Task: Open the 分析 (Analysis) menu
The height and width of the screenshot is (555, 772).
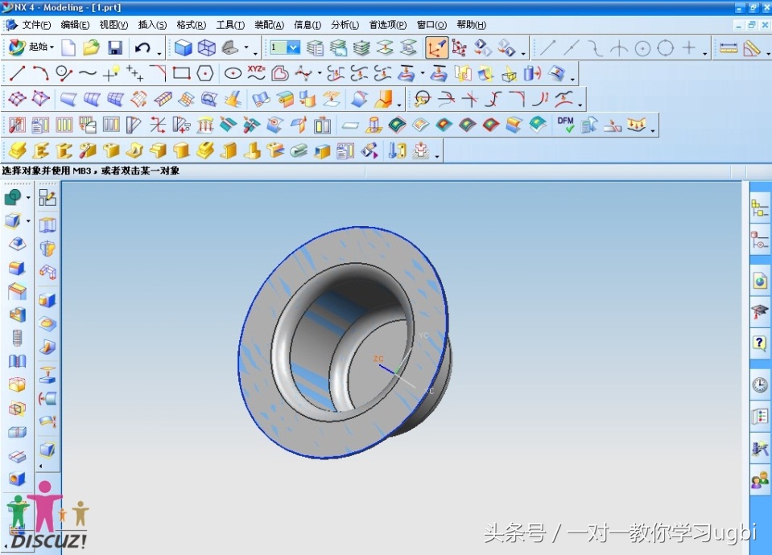Action: click(x=345, y=25)
